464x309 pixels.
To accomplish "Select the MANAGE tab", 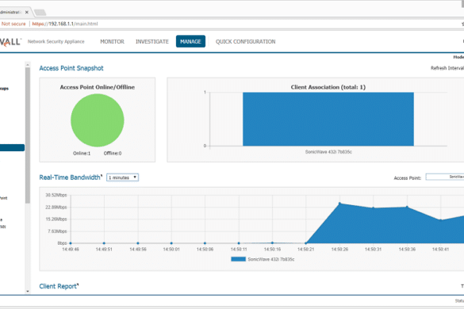I will (x=190, y=41).
